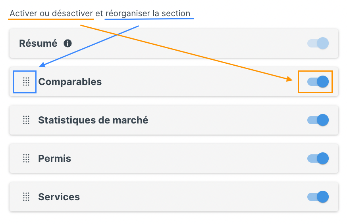347x224 pixels.
Task: Select the Permis drag handle dots
Action: pyautogui.click(x=26, y=158)
